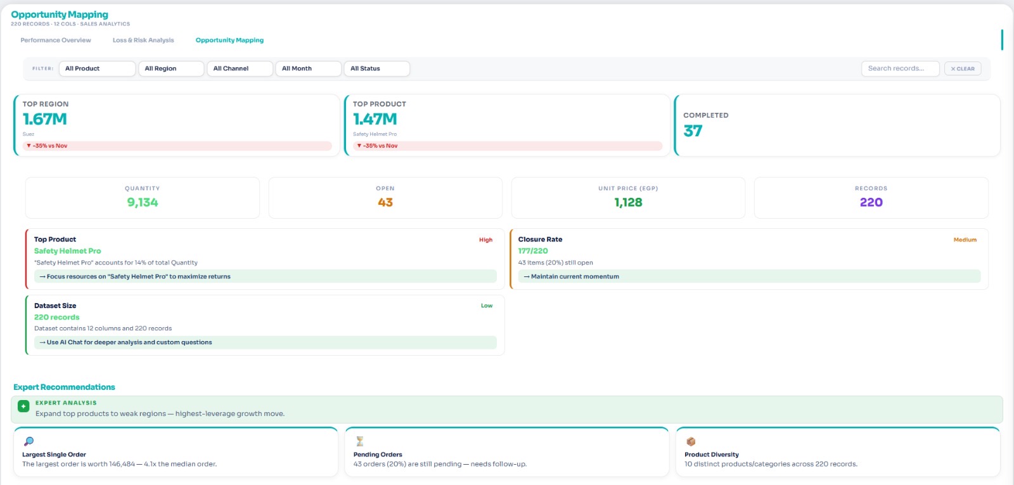The height and width of the screenshot is (485, 1014).
Task: Click the green plus icon beside Expert Analysis
Action: click(x=23, y=406)
